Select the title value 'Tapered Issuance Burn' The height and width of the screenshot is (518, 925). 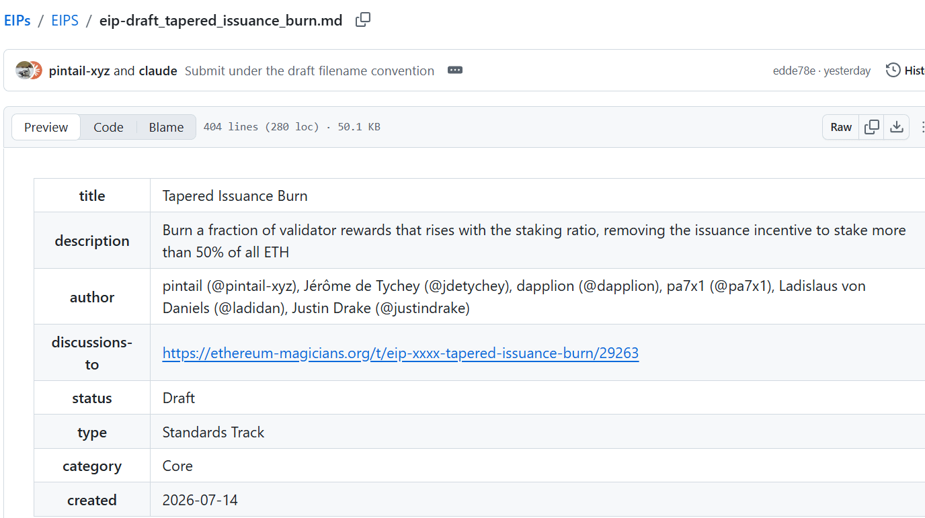235,196
